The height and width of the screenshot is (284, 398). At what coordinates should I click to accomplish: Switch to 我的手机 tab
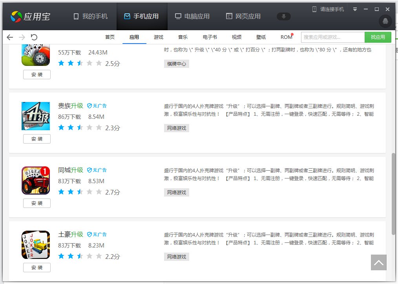tap(90, 16)
